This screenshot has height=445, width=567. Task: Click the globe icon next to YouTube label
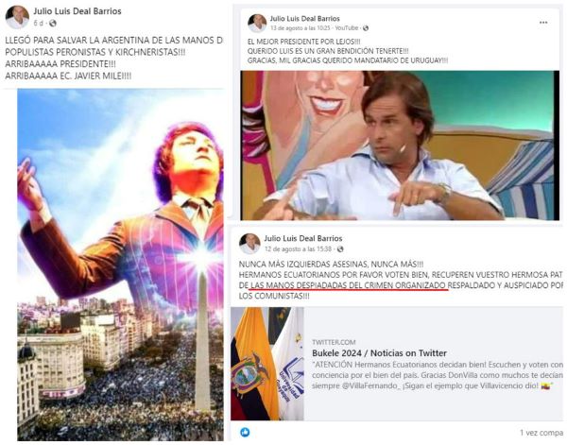pyautogui.click(x=366, y=28)
